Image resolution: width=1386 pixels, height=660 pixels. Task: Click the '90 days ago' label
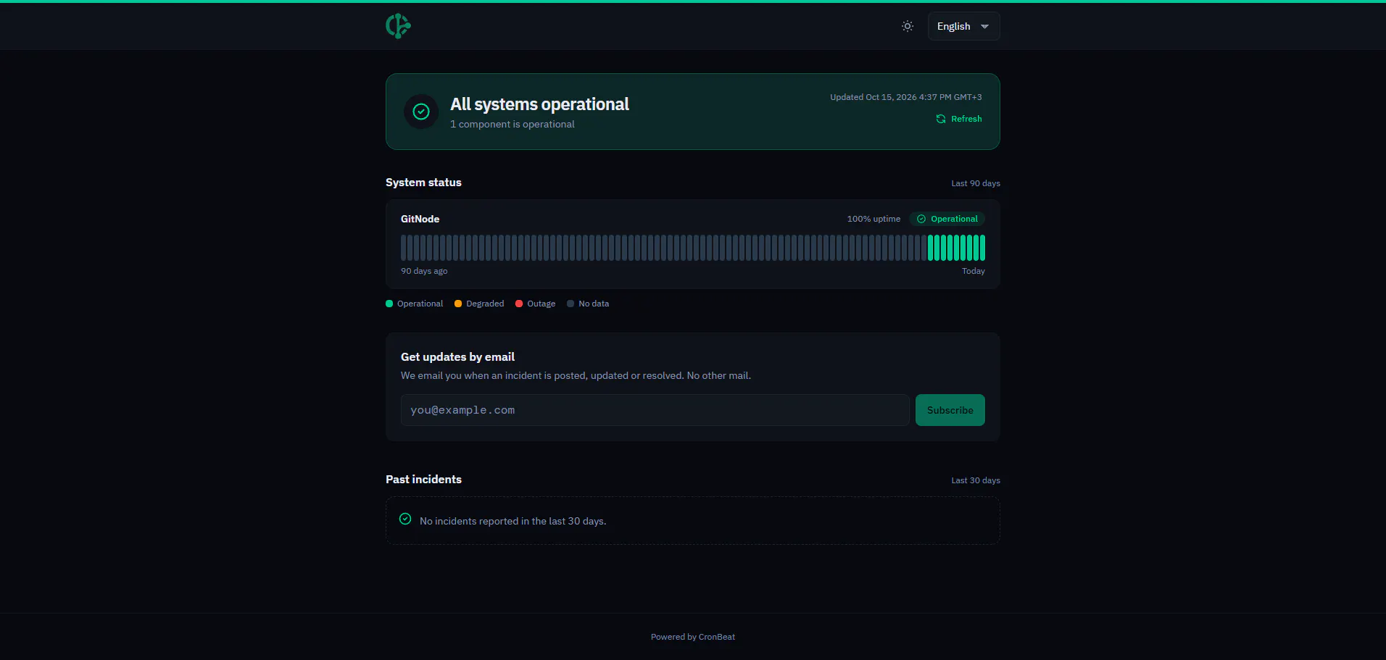[424, 271]
